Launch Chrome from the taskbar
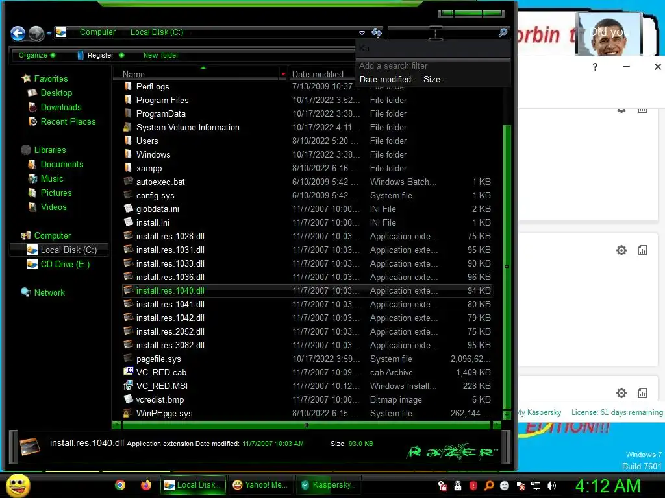 click(x=120, y=485)
